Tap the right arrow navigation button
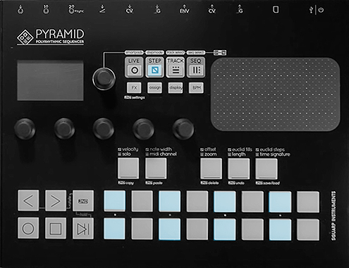The width and height of the screenshot is (349, 268). click(56, 201)
